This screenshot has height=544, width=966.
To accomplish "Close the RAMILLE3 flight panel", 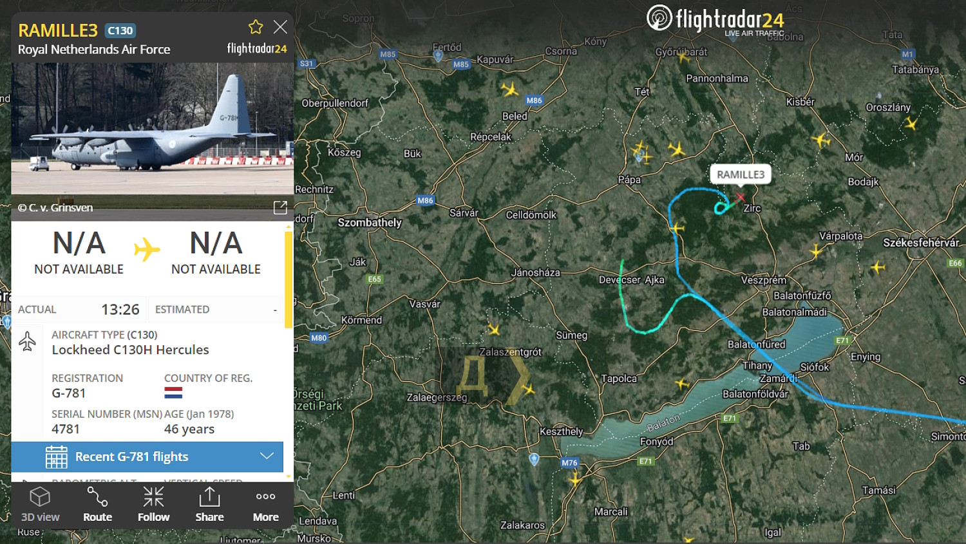I will click(x=280, y=27).
